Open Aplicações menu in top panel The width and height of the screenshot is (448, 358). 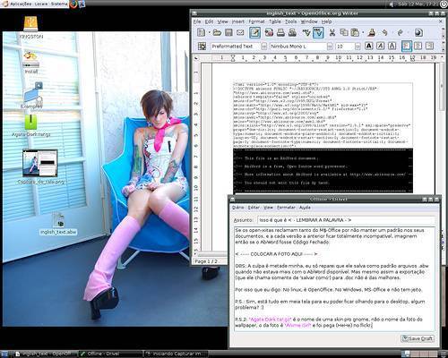(x=21, y=4)
